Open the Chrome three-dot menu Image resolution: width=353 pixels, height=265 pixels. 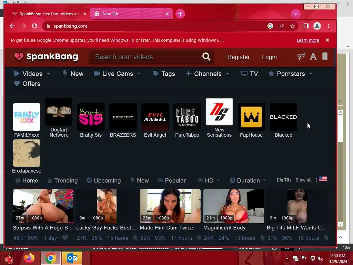point(328,26)
